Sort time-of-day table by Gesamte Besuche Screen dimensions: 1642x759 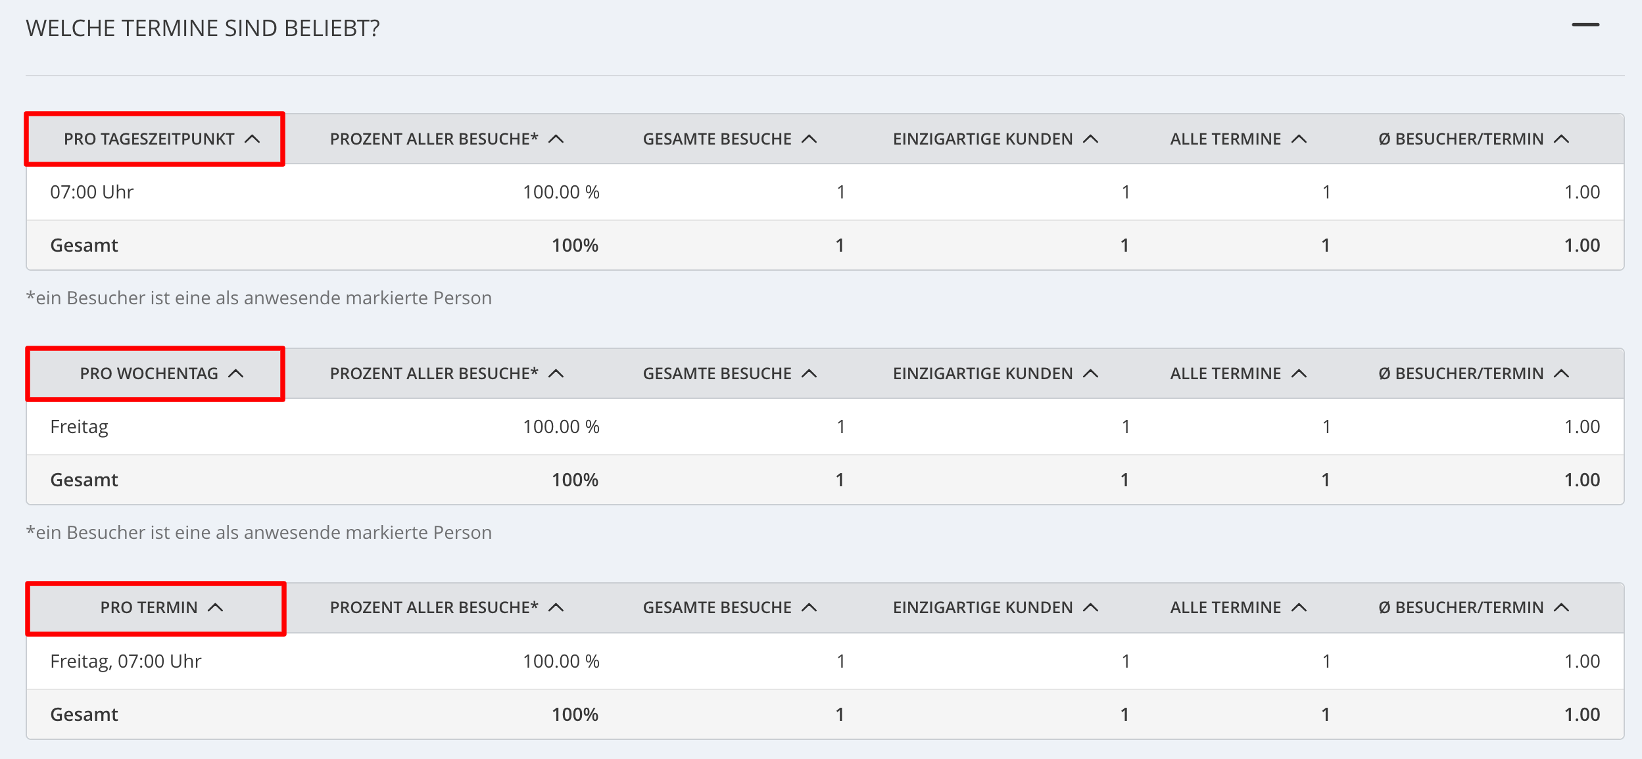click(729, 139)
